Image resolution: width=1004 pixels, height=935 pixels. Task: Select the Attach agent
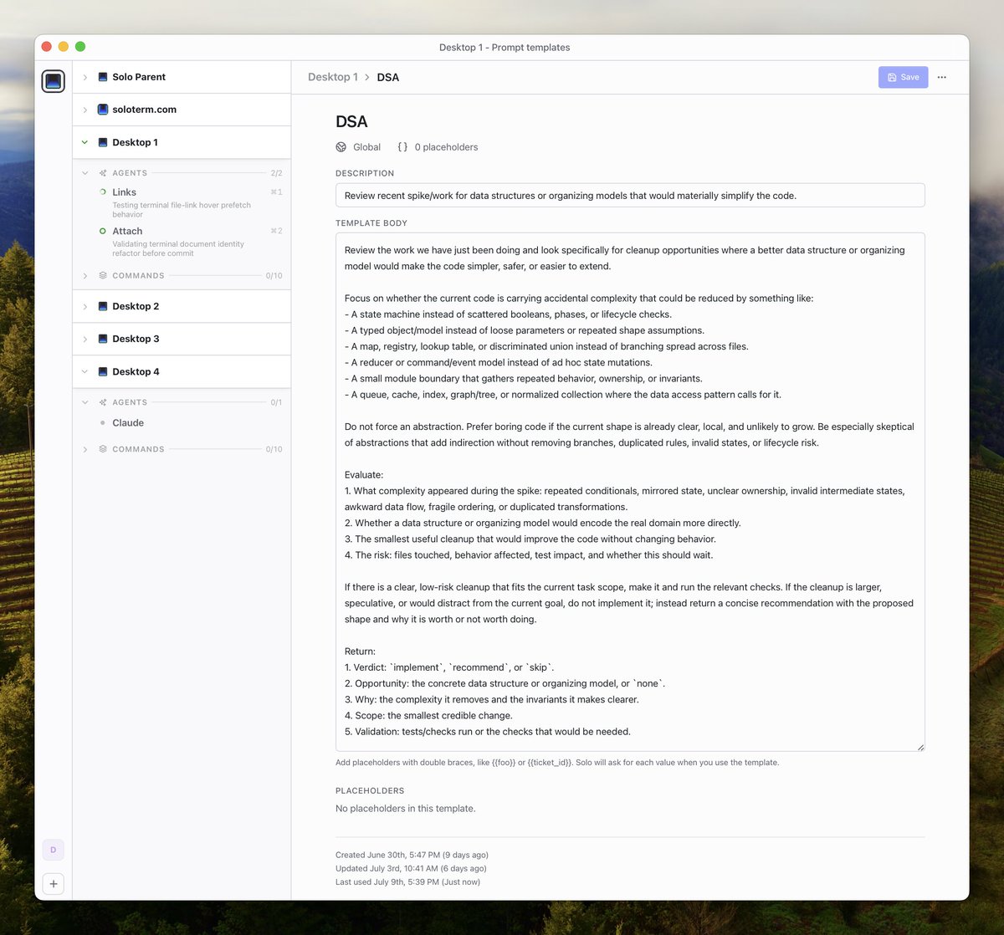coord(182,241)
